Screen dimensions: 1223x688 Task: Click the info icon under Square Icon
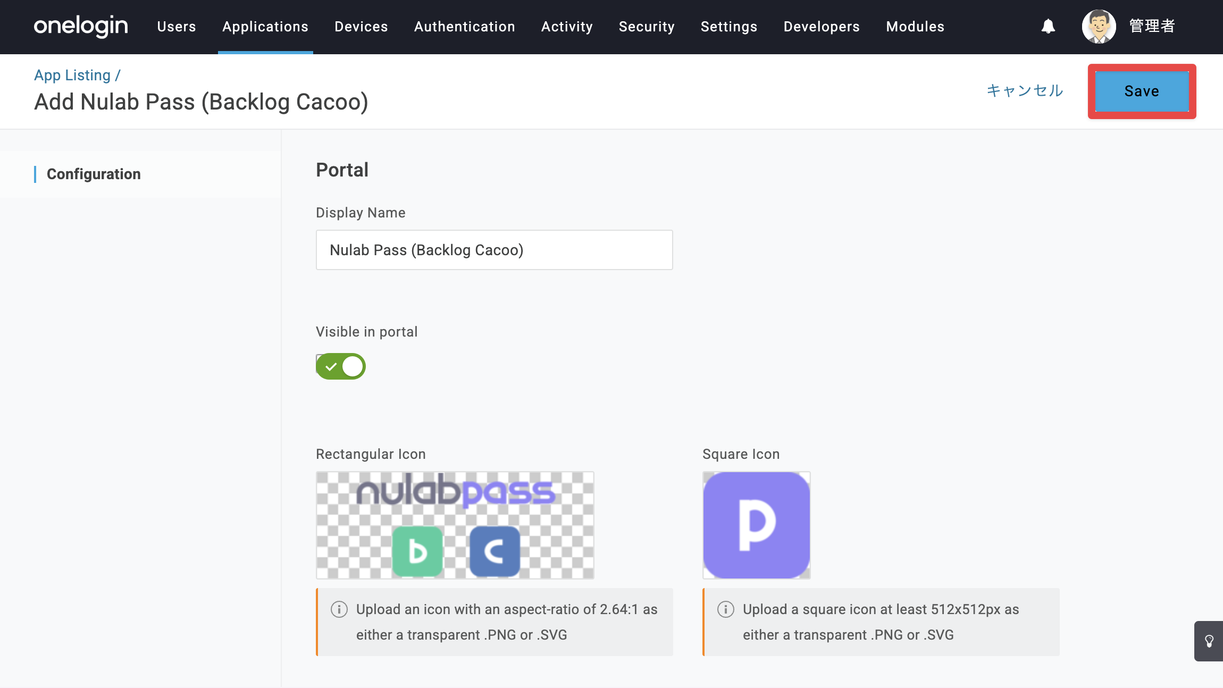pos(726,609)
